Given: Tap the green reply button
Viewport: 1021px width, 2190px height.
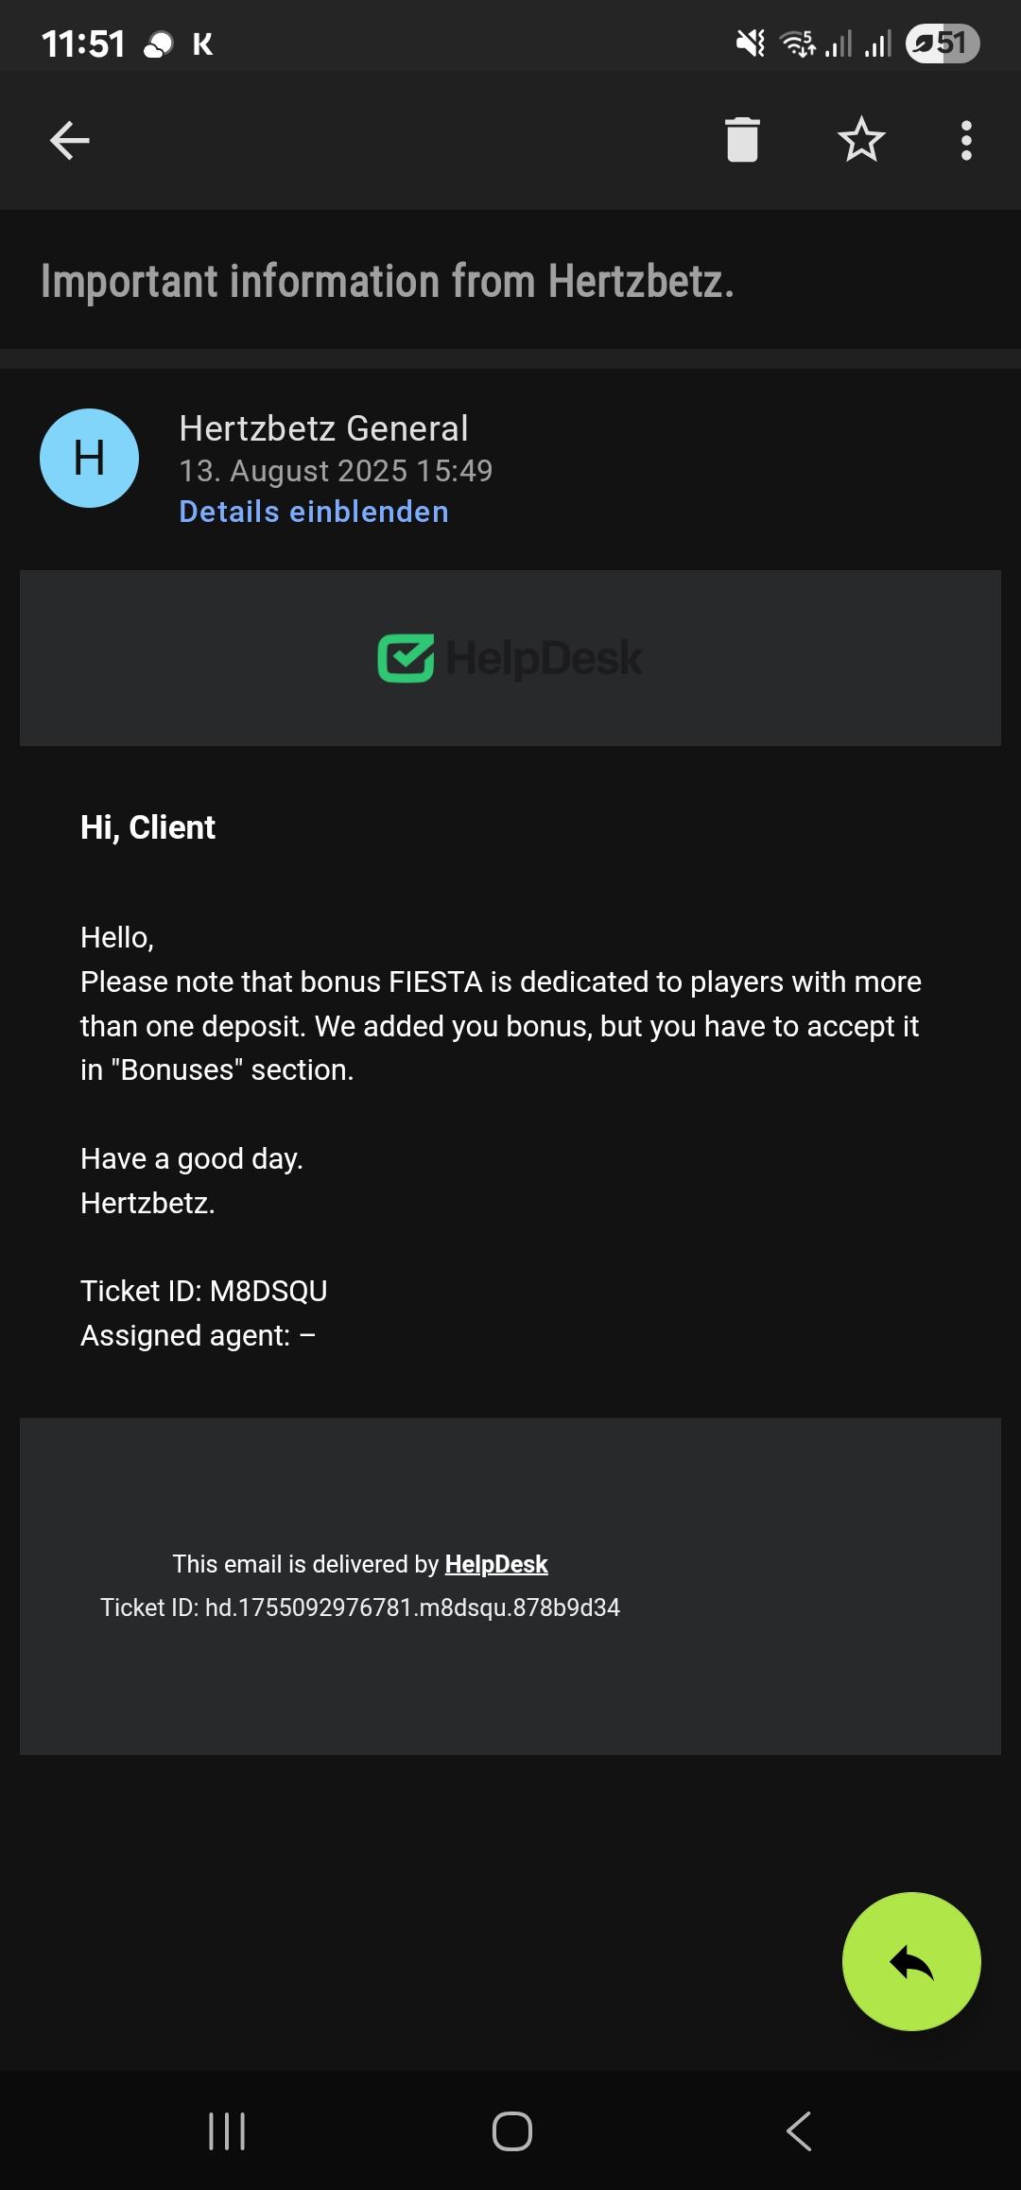Looking at the screenshot, I should point(911,1961).
